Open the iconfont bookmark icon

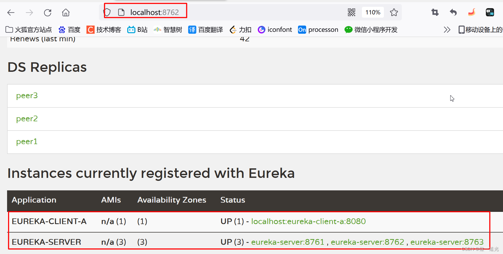(261, 29)
